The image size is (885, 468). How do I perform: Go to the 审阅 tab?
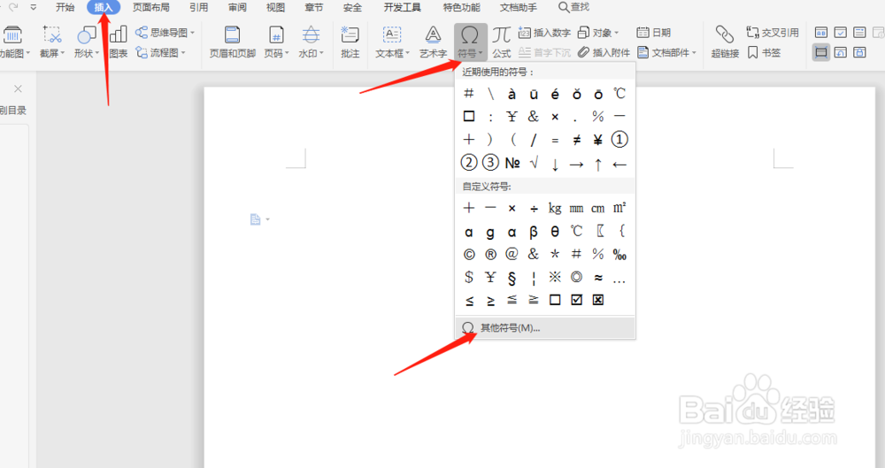click(237, 7)
